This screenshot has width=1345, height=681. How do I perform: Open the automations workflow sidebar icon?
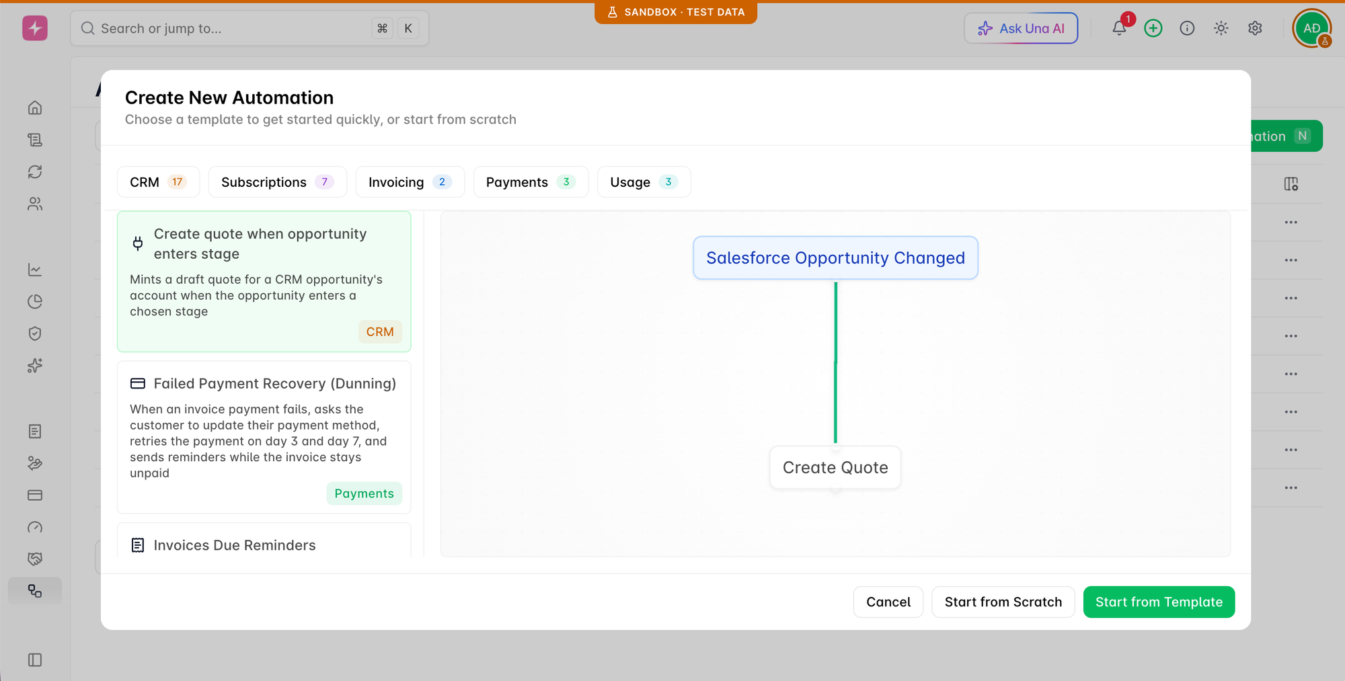(35, 591)
